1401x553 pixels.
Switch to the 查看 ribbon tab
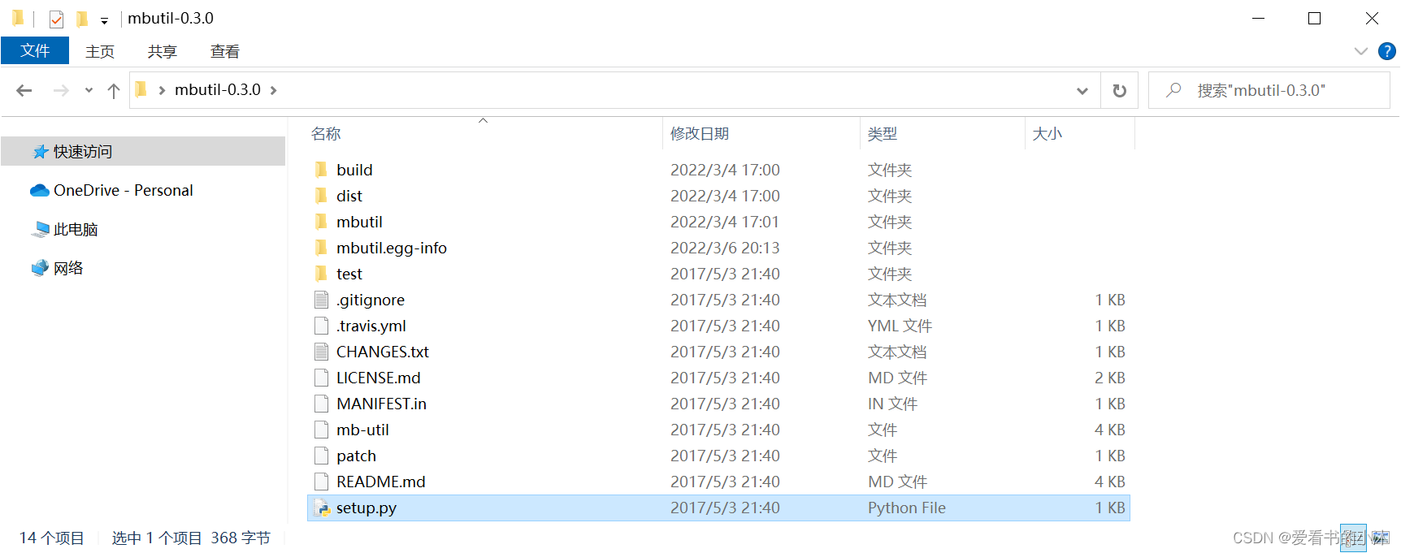225,51
